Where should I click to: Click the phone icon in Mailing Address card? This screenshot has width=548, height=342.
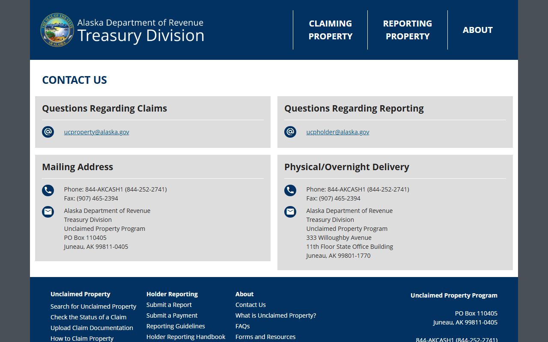point(48,190)
